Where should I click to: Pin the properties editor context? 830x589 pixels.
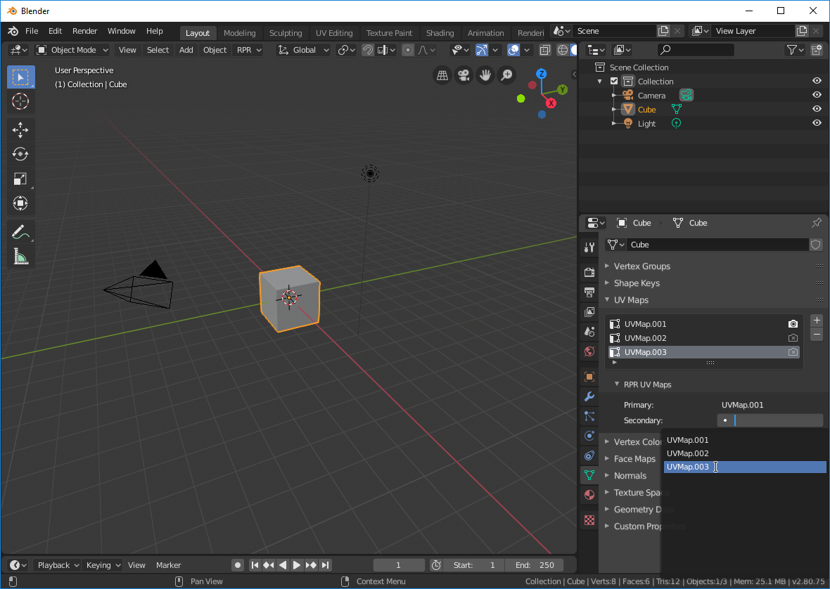click(816, 223)
